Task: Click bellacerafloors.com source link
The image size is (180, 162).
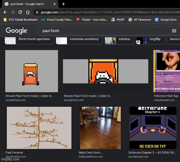Action: pyautogui.click(x=91, y=157)
